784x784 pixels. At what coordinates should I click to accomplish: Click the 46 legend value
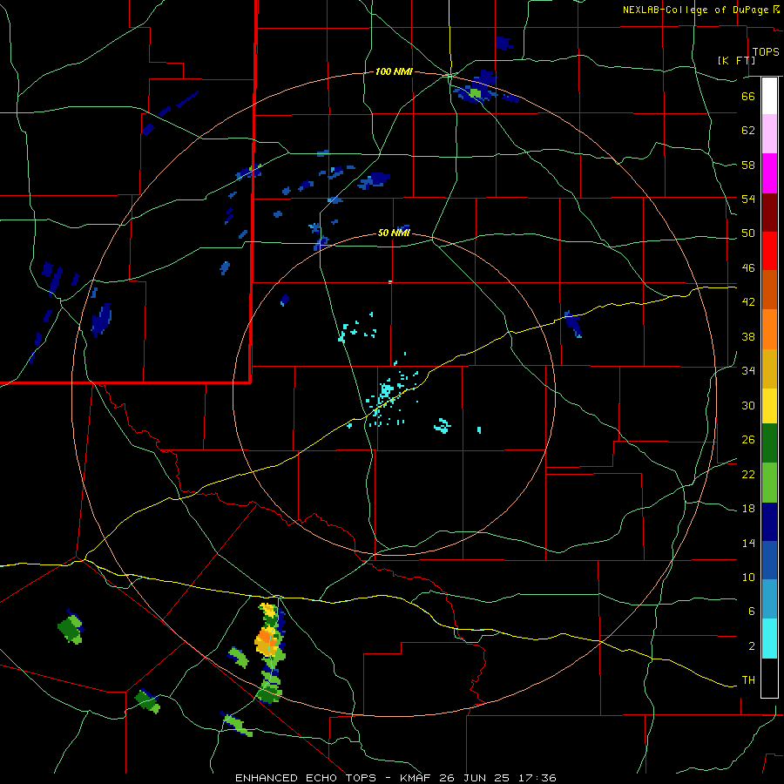[x=748, y=268]
